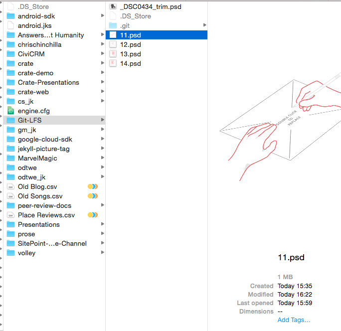Expand the .git folder arrow
The height and width of the screenshot is (331, 341).
point(204,25)
